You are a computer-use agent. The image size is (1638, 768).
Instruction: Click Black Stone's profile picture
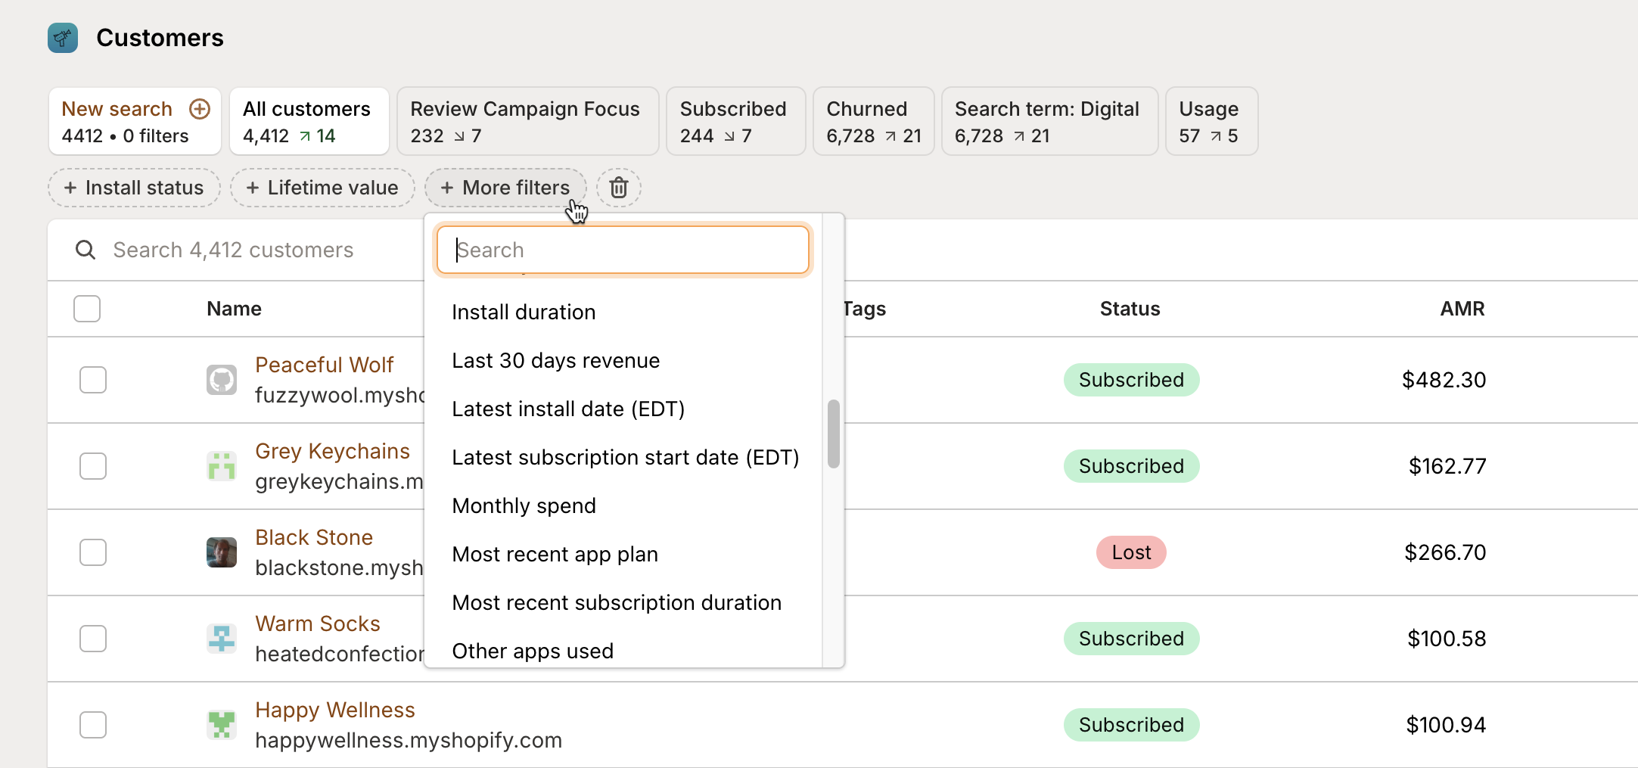pyautogui.click(x=221, y=552)
